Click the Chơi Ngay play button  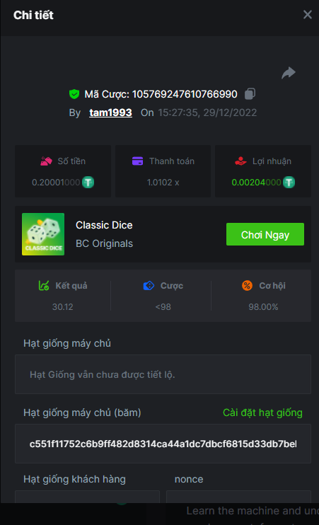coord(265,234)
